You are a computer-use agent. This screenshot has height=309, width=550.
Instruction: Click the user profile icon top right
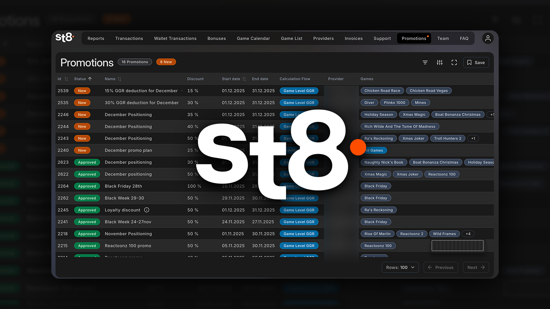tap(488, 38)
